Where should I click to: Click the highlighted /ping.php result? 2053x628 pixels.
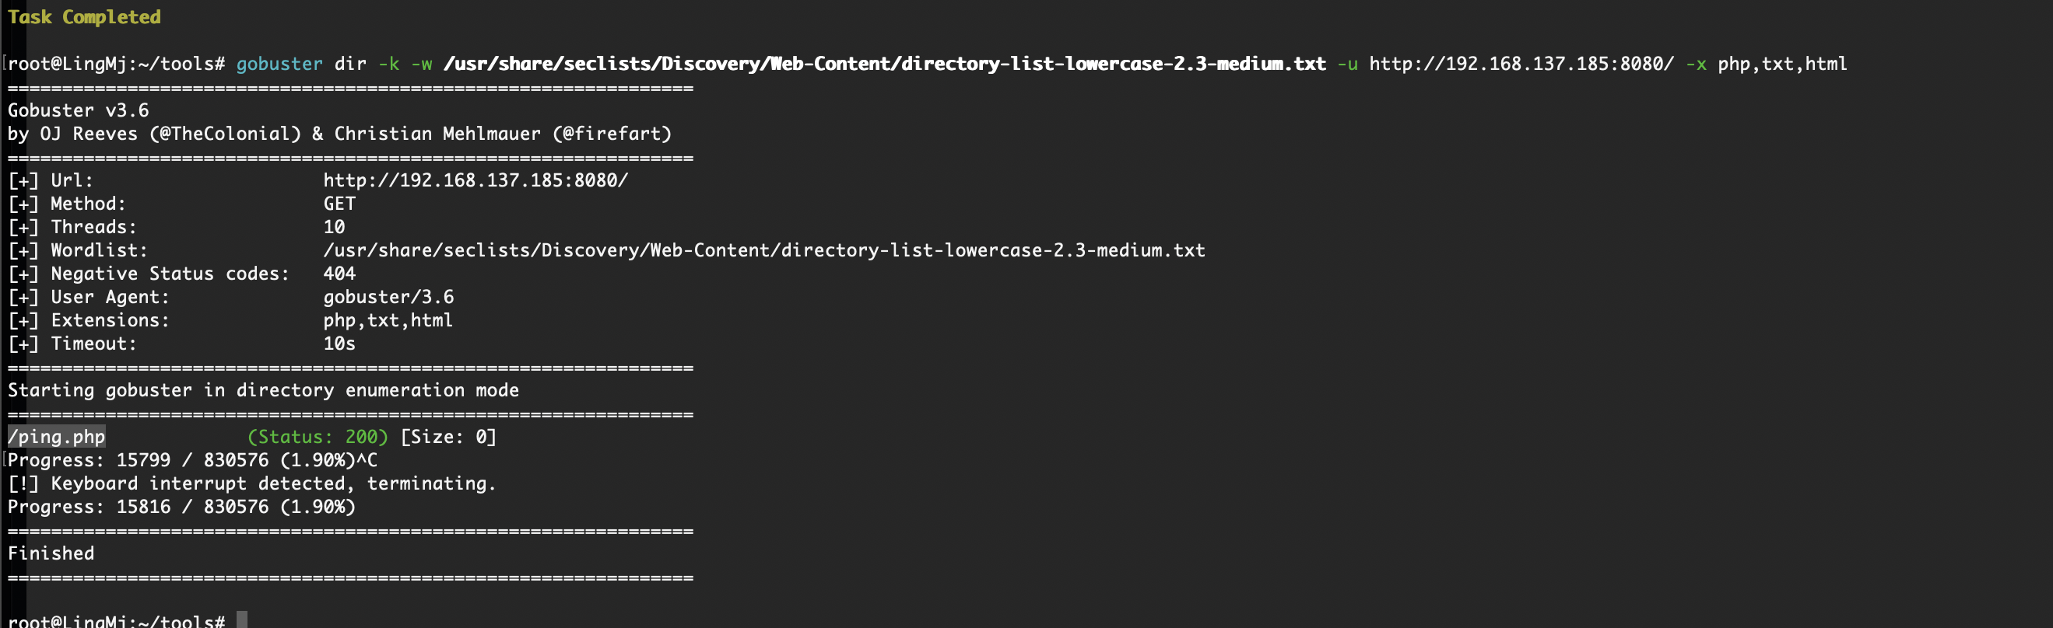57,437
